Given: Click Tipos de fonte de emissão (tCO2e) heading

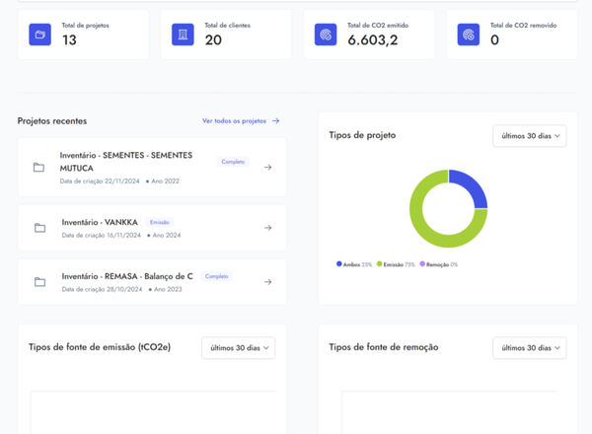Looking at the screenshot, I should (100, 347).
